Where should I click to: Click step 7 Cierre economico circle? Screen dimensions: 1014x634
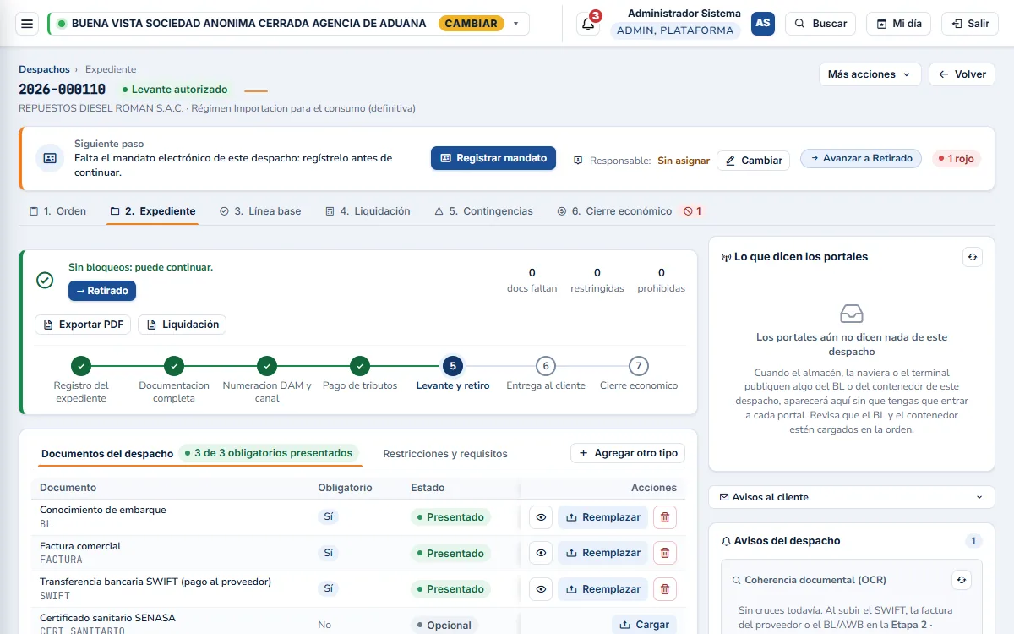639,366
